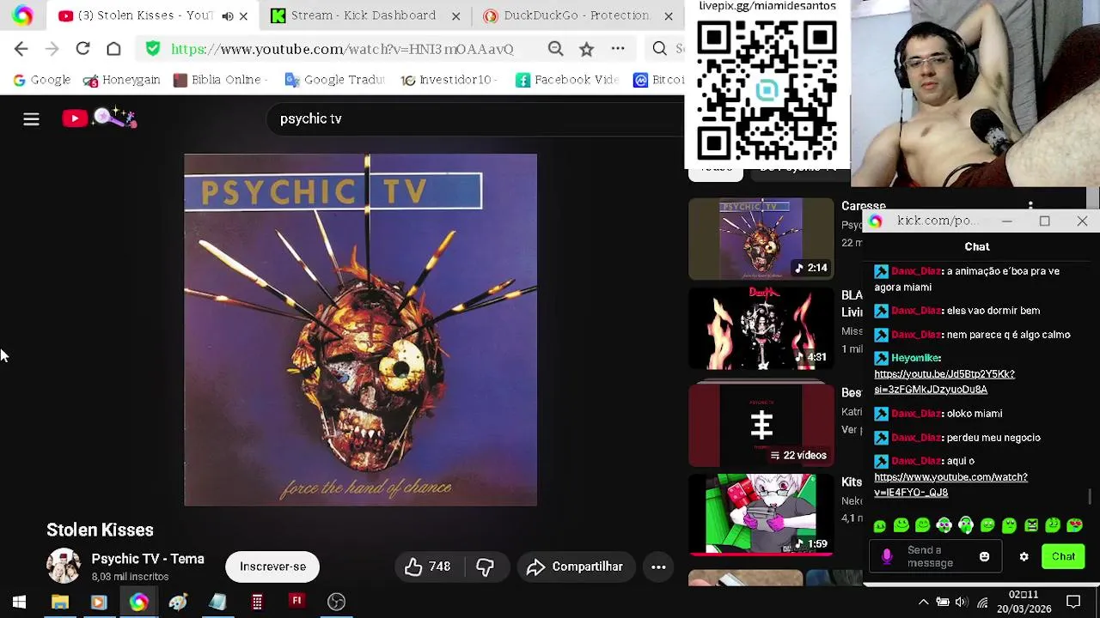Insert the heart-eyes green Kick emote
The height and width of the screenshot is (618, 1100).
(1074, 525)
